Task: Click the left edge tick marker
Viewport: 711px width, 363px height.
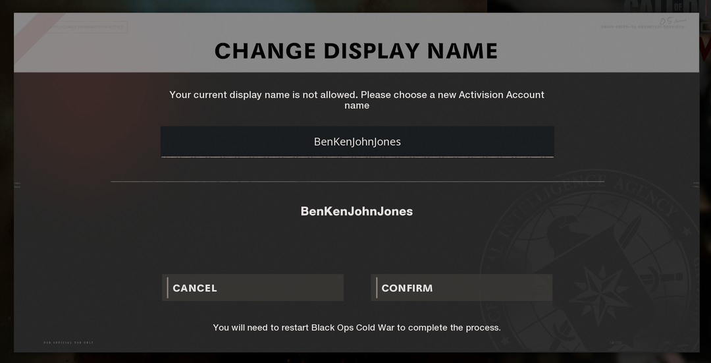Action: point(18,186)
